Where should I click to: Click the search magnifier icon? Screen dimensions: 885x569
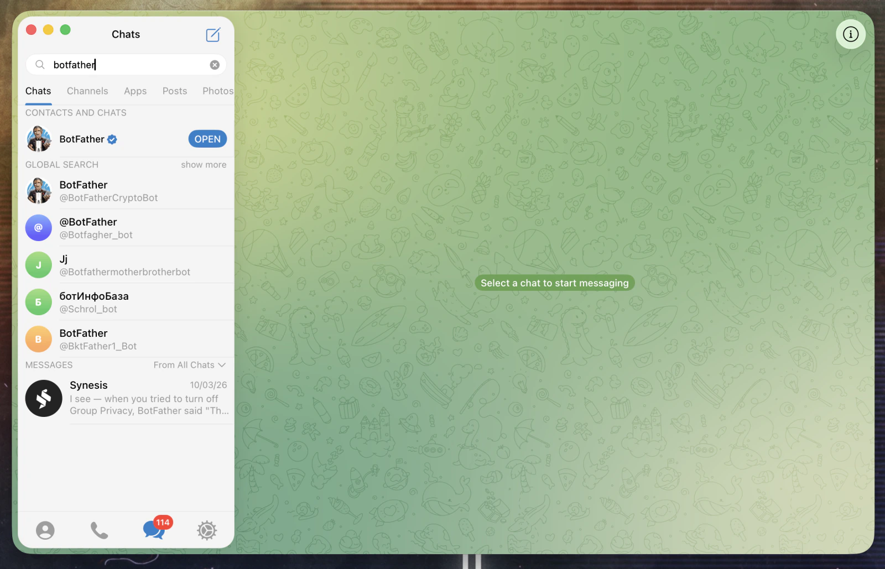tap(40, 65)
